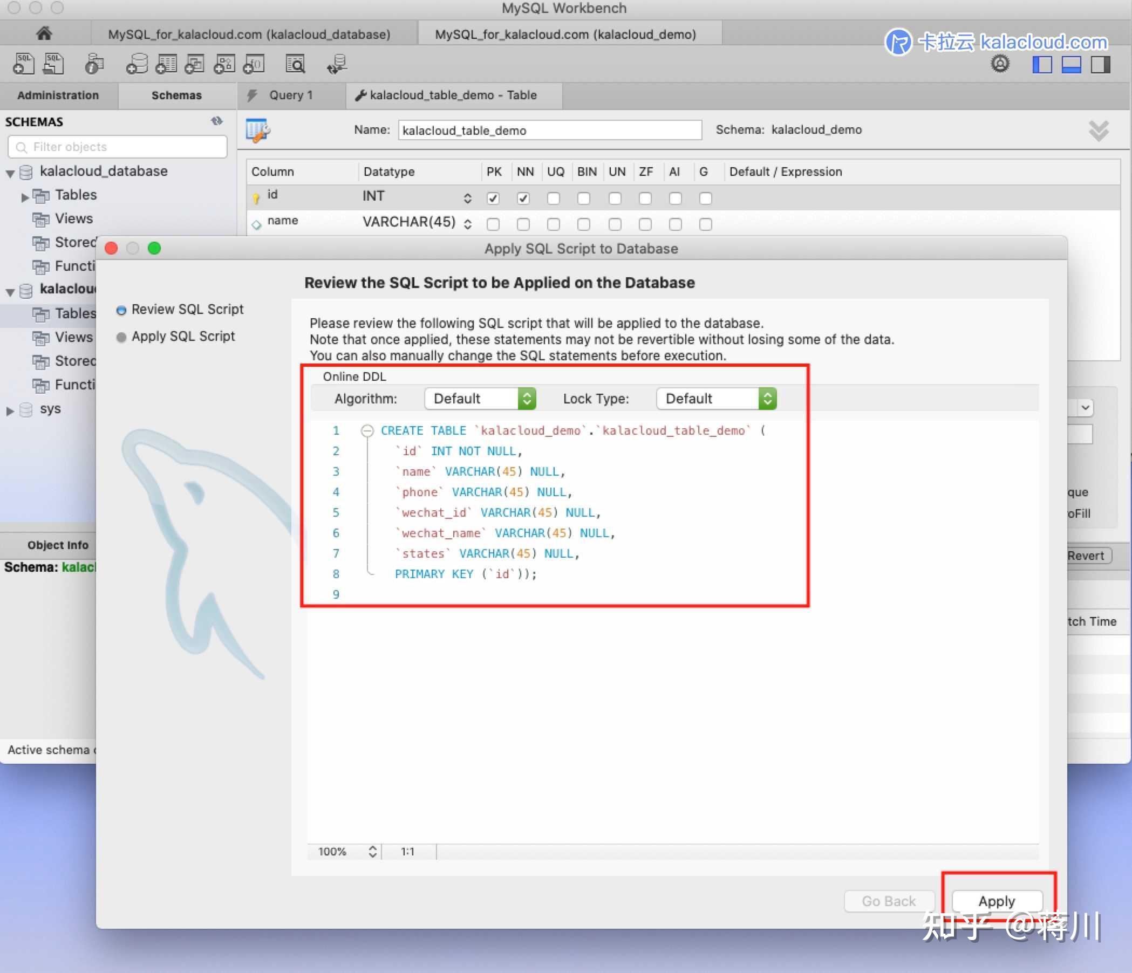1132x973 pixels.
Task: Create a new stored function from the toolbar
Action: pos(253,64)
